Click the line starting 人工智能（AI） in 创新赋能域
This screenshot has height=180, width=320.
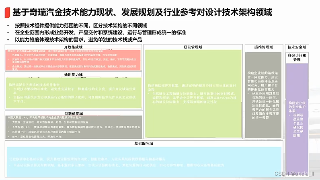tap(76, 127)
